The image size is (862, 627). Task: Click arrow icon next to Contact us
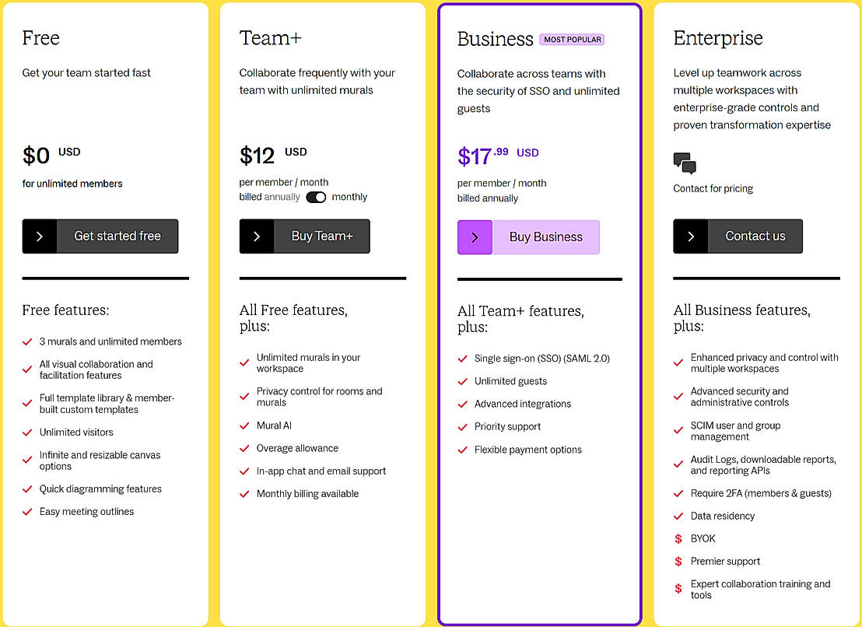click(691, 236)
